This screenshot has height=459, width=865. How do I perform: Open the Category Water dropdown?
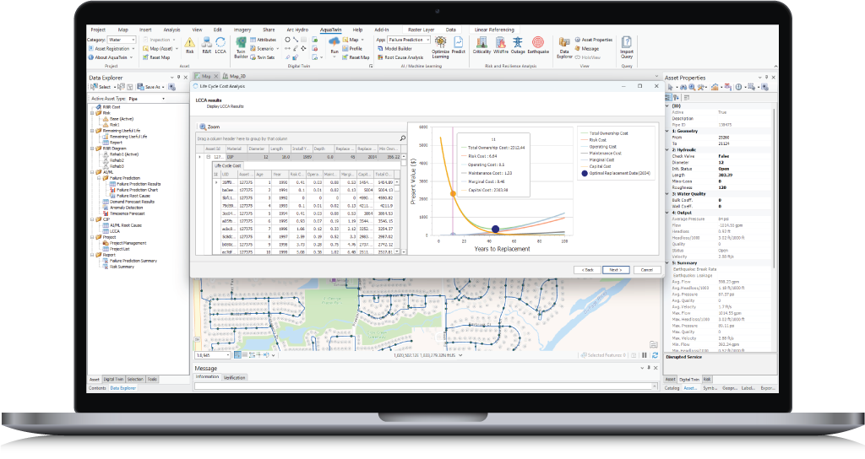[x=122, y=40]
